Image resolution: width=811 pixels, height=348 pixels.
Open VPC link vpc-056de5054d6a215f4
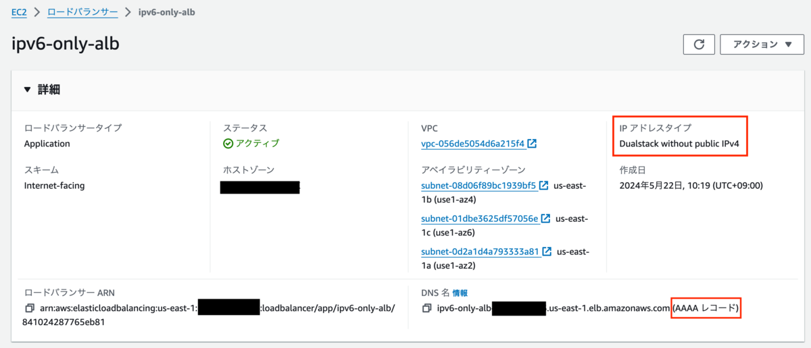click(x=472, y=144)
